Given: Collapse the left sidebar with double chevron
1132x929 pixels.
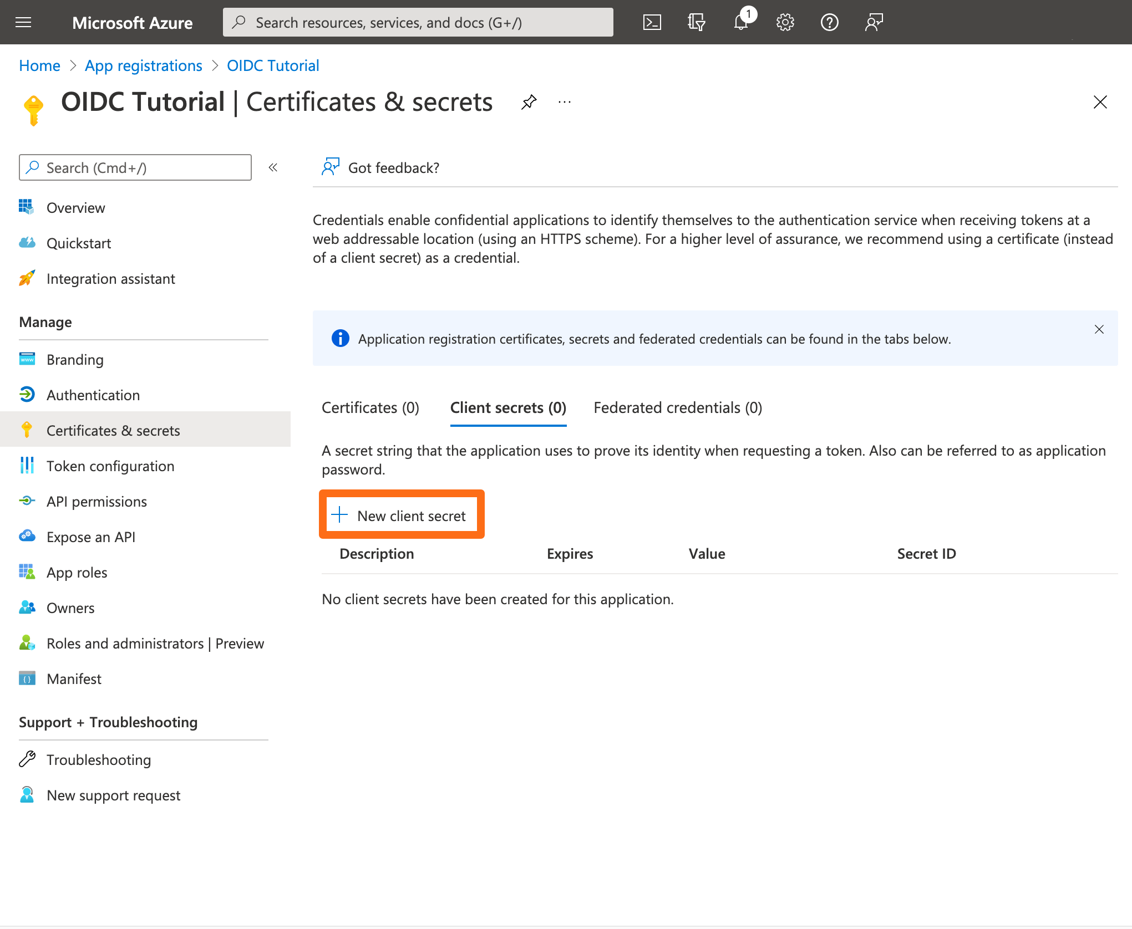Looking at the screenshot, I should (273, 167).
